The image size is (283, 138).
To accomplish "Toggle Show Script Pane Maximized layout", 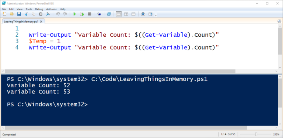I will 133,14.
